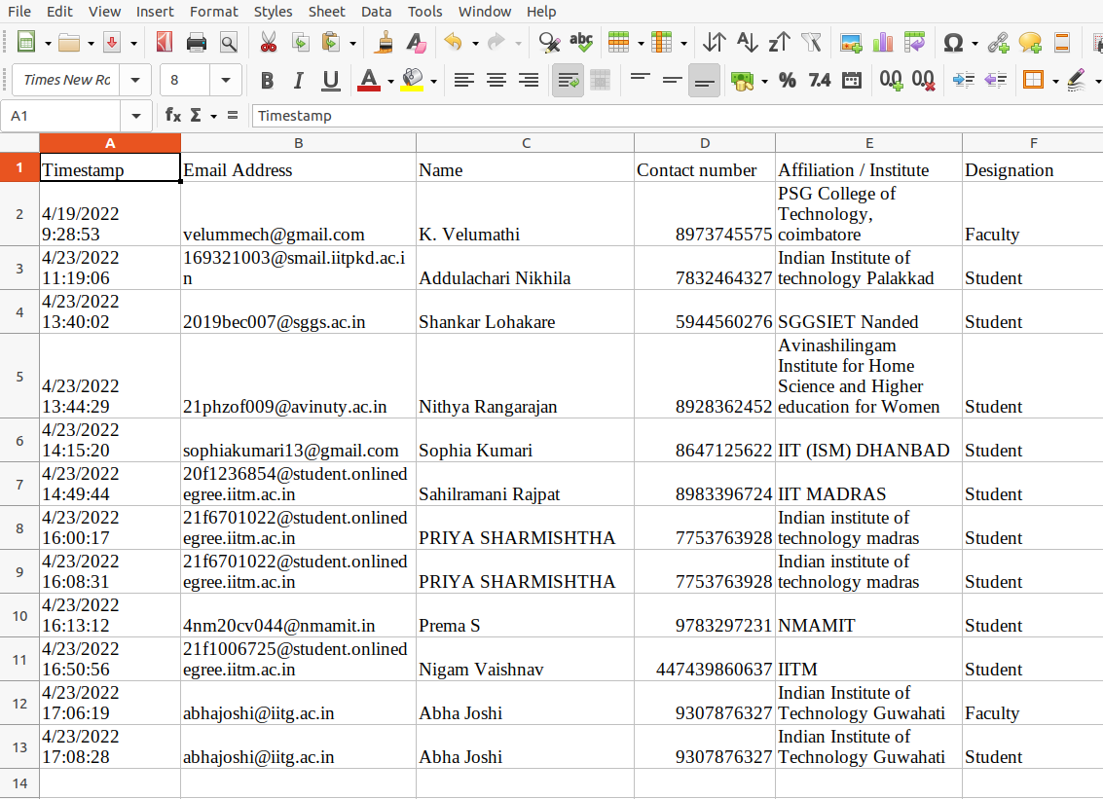Image resolution: width=1103 pixels, height=799 pixels.
Task: Toggle Underline formatting
Action: tap(331, 80)
